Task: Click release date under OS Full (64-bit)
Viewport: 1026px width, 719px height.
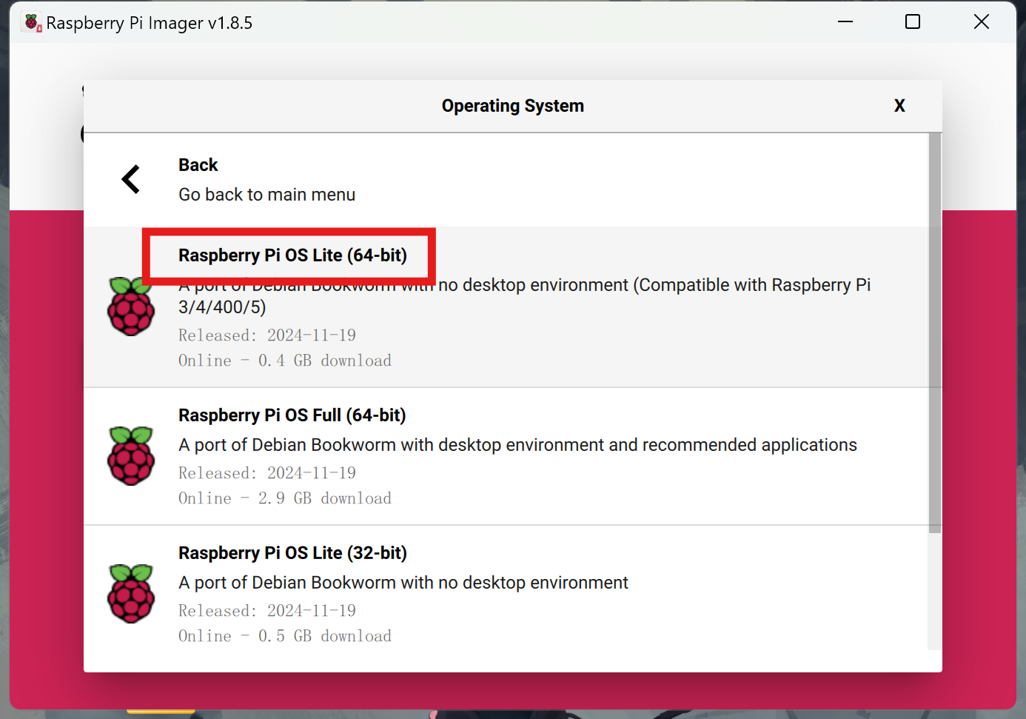Action: coord(267,473)
